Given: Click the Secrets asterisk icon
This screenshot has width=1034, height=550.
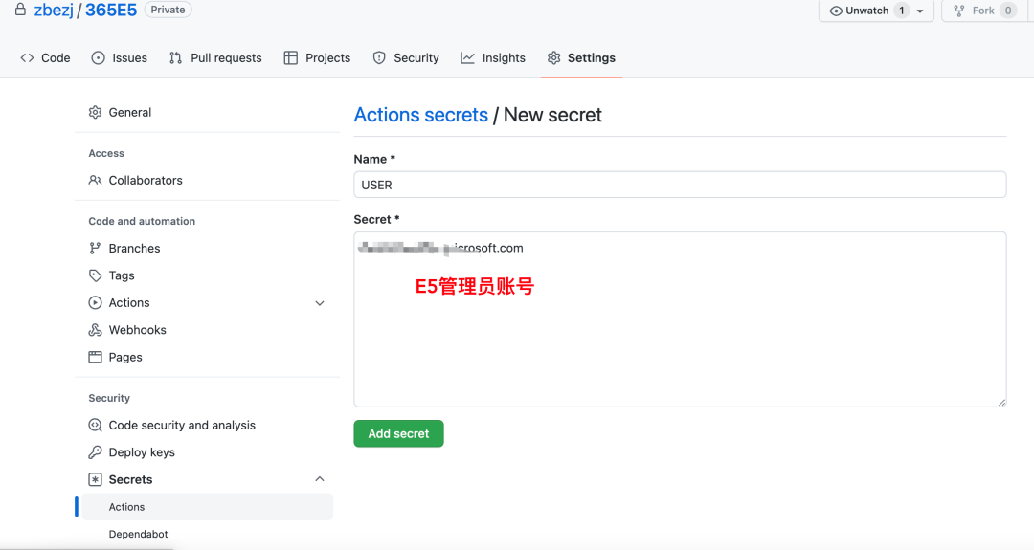Looking at the screenshot, I should pos(95,479).
